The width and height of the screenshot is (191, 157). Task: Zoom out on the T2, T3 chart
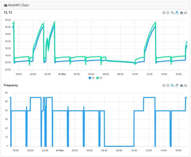coord(168,13)
